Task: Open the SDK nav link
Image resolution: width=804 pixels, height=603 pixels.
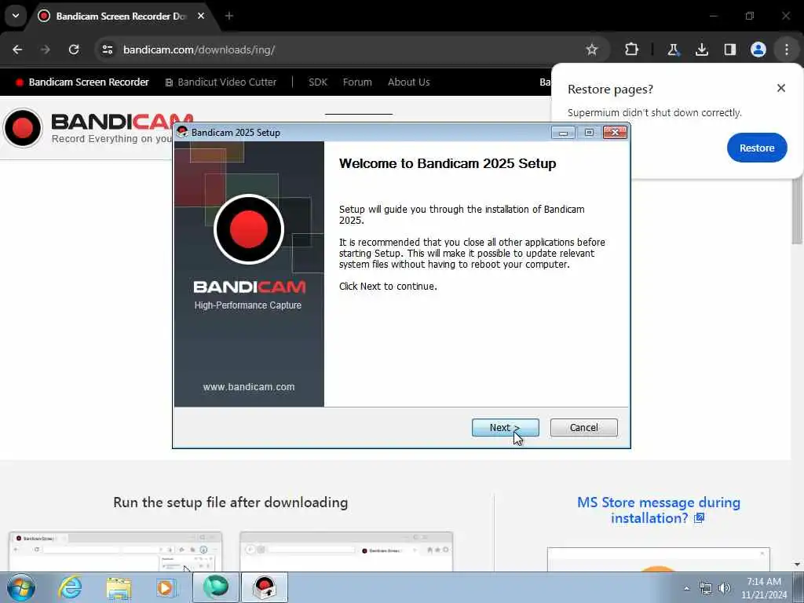Action: [x=317, y=82]
